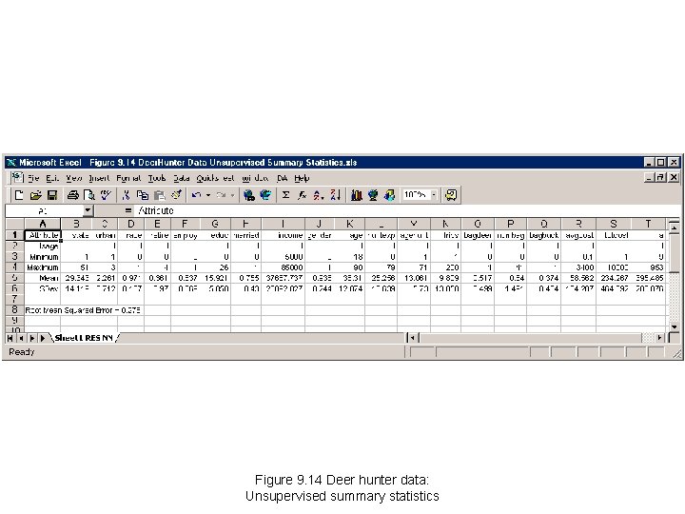
Task: Click the Sort Ascending icon
Action: [319, 195]
